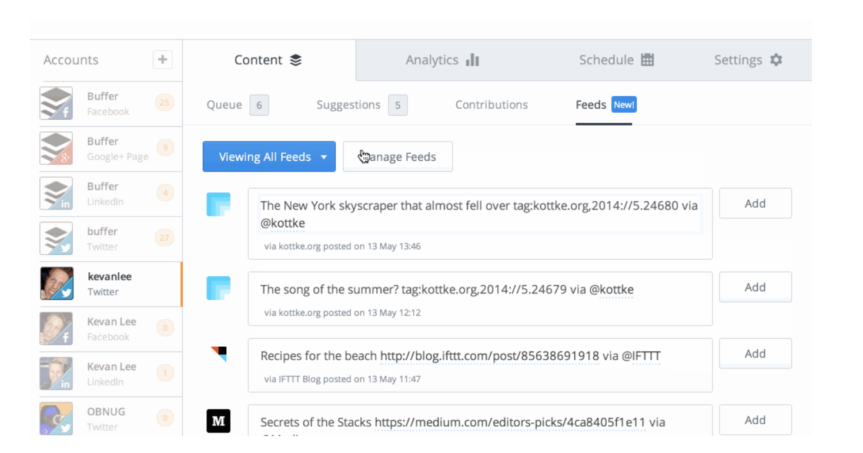Viewport: 863px width, 453px height.
Task: Select the kevanlee Twitter account
Action: click(x=111, y=285)
